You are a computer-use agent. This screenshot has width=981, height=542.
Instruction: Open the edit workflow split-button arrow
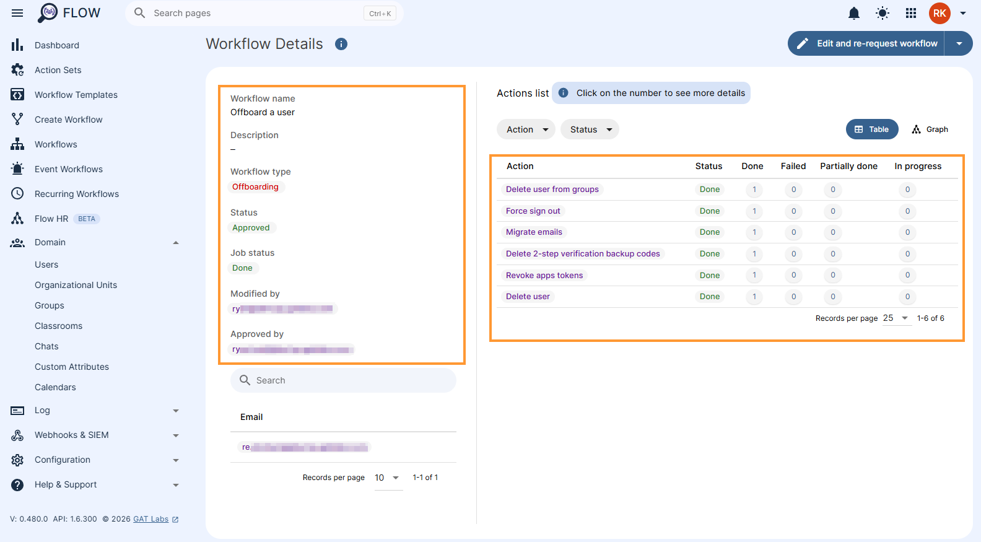959,43
